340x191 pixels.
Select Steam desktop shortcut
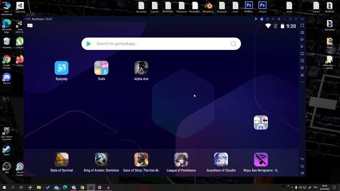pyautogui.click(x=6, y=151)
